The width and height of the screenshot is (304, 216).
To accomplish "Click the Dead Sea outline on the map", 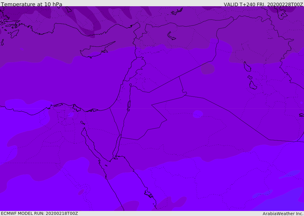I will 129,105.
